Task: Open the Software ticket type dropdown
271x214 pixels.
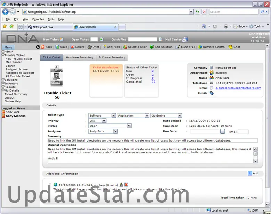Action: click(114, 115)
